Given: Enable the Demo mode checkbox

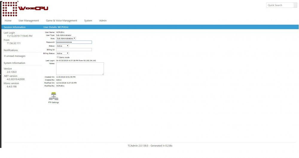Looking at the screenshot, I should (58, 57).
